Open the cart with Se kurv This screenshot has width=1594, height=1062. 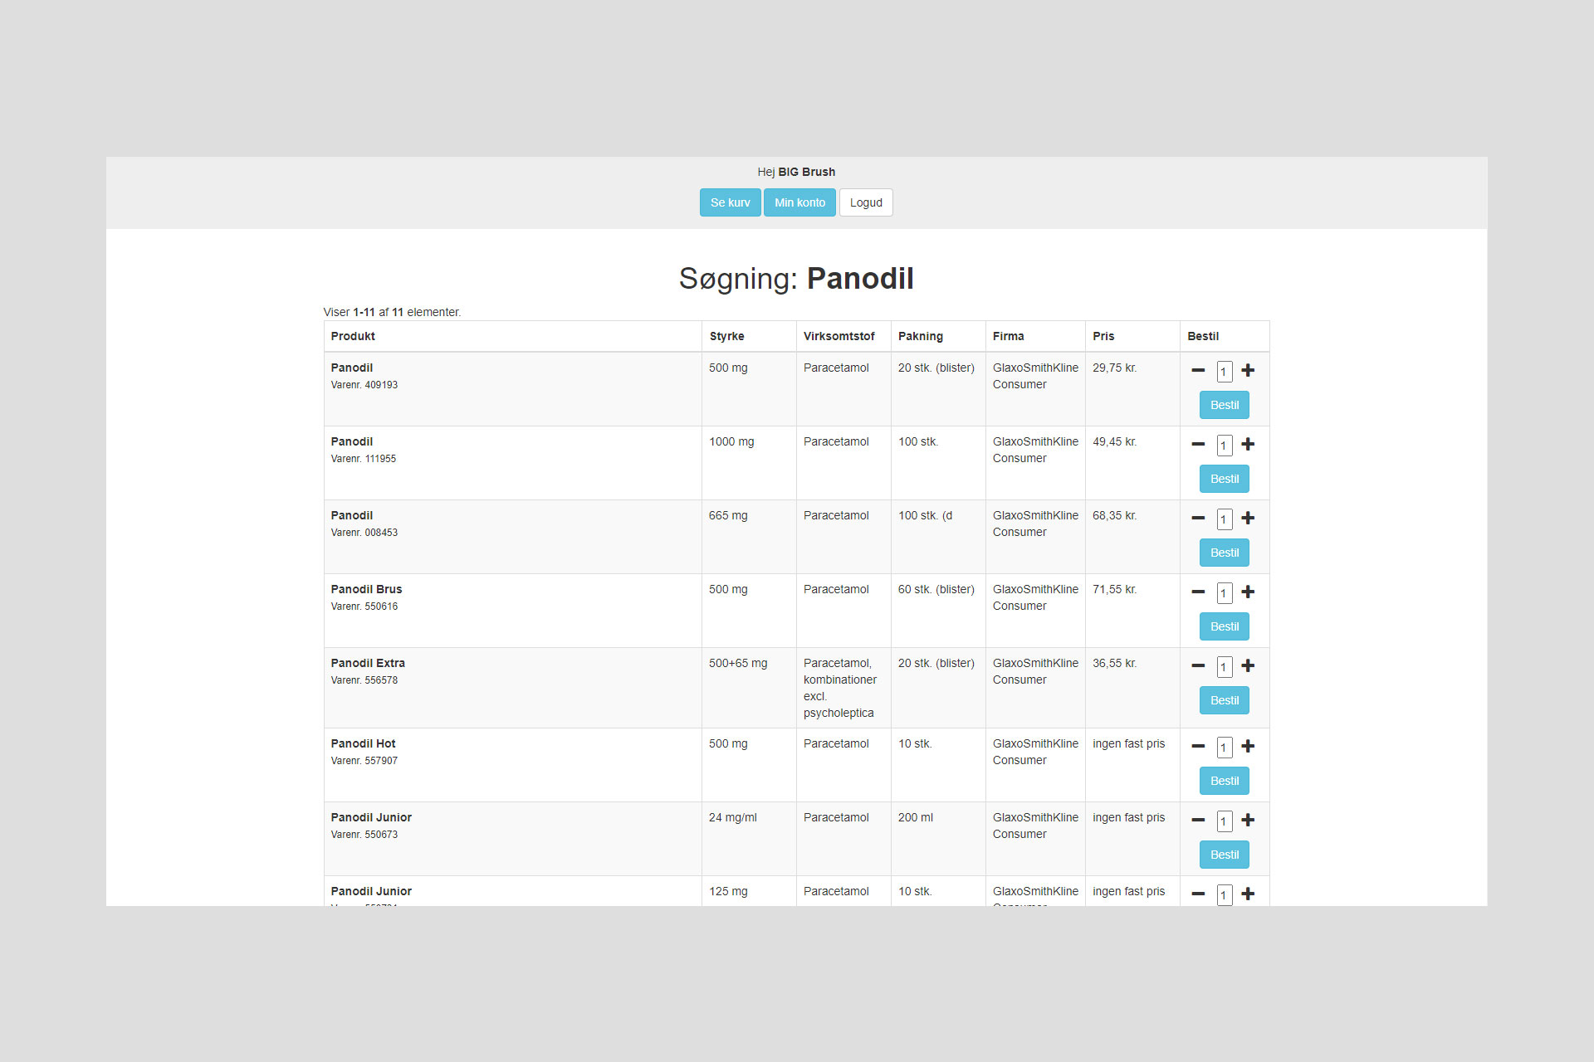tap(730, 202)
